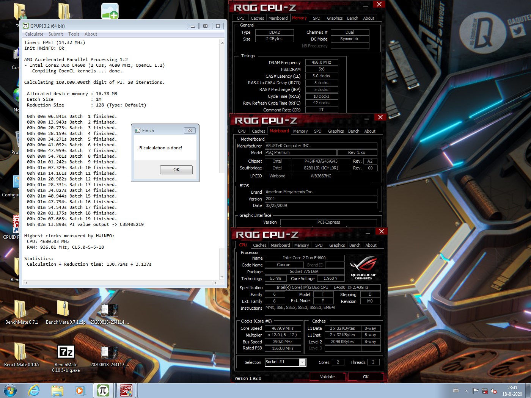The height and width of the screenshot is (398, 531).
Task: Open the volume muted tray icon
Action: tap(494, 391)
